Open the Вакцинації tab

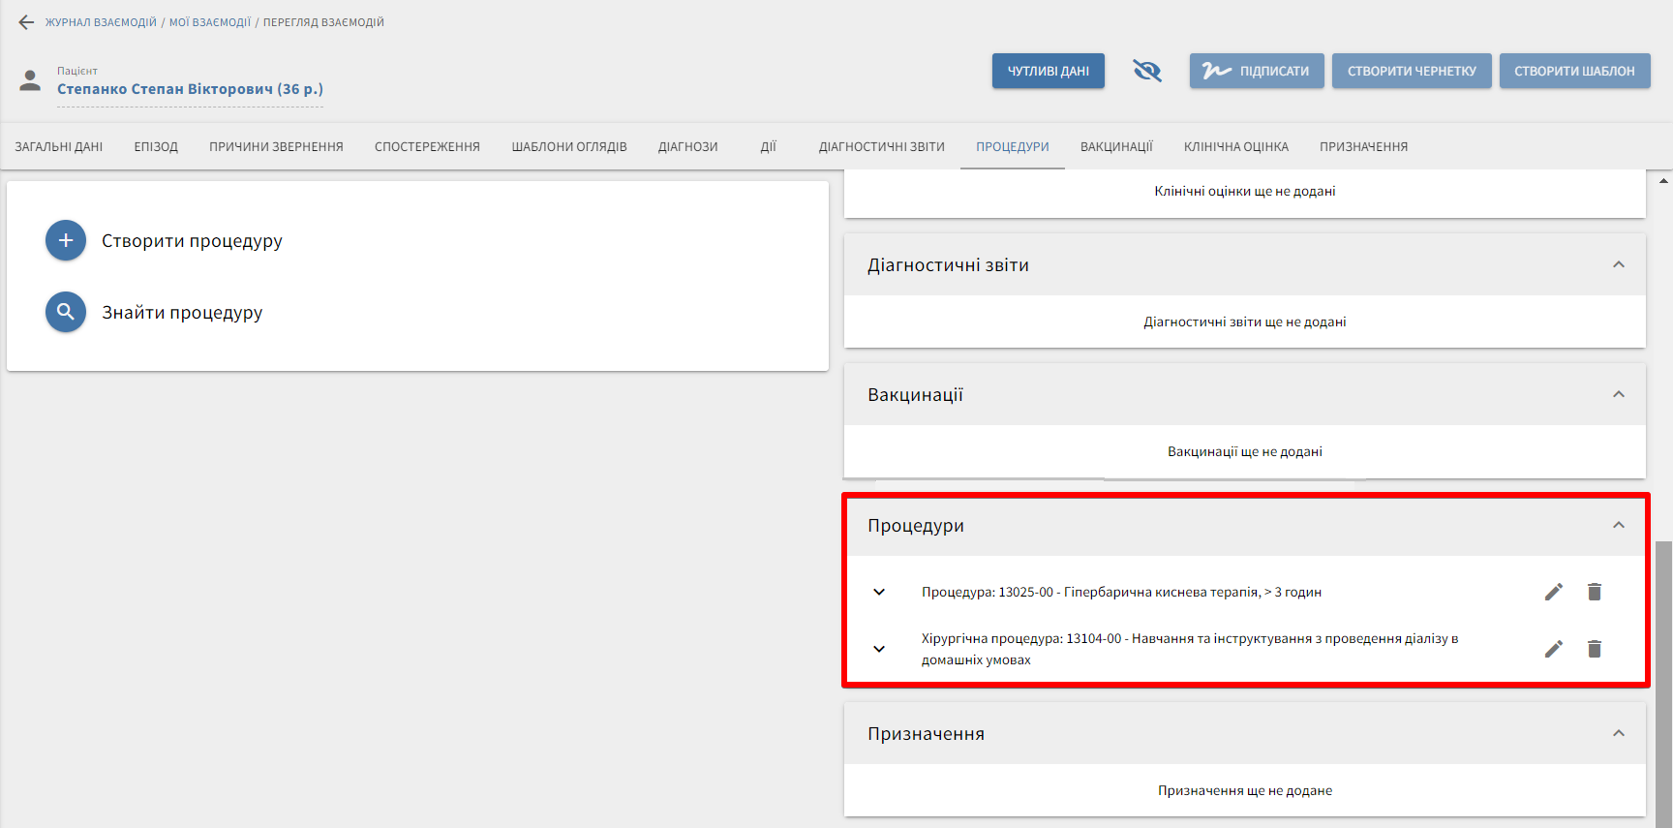click(1116, 147)
